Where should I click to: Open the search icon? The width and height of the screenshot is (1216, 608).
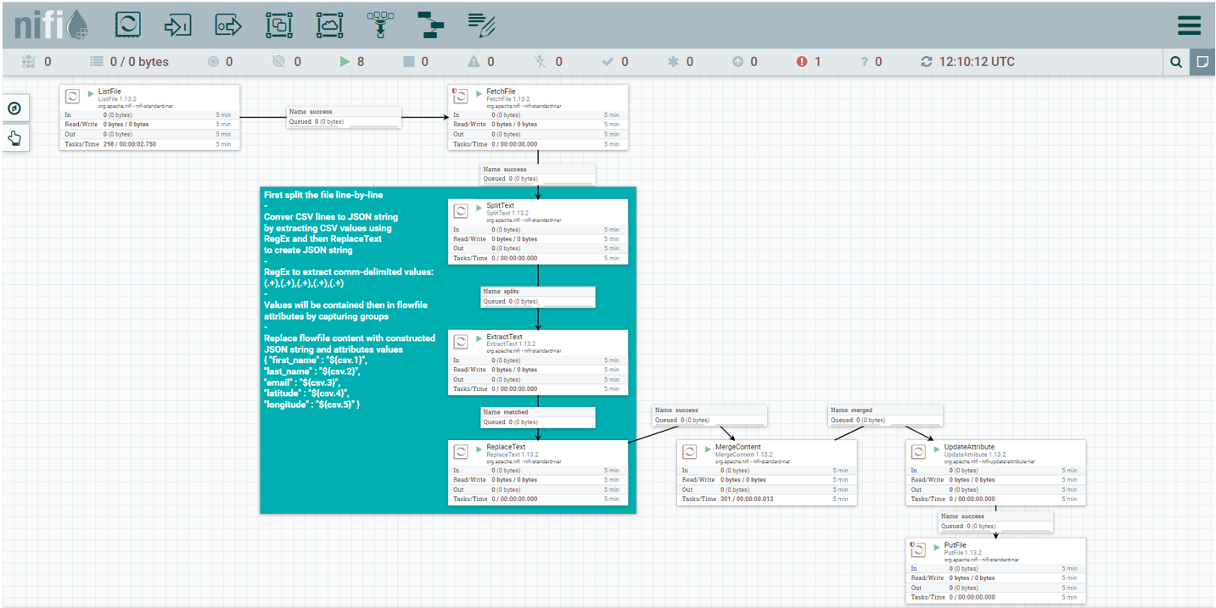pyautogui.click(x=1176, y=62)
